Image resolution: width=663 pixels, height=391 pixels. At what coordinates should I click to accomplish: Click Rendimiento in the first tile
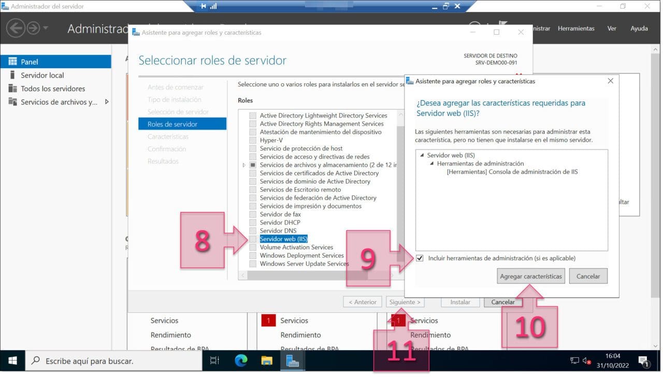tap(171, 335)
